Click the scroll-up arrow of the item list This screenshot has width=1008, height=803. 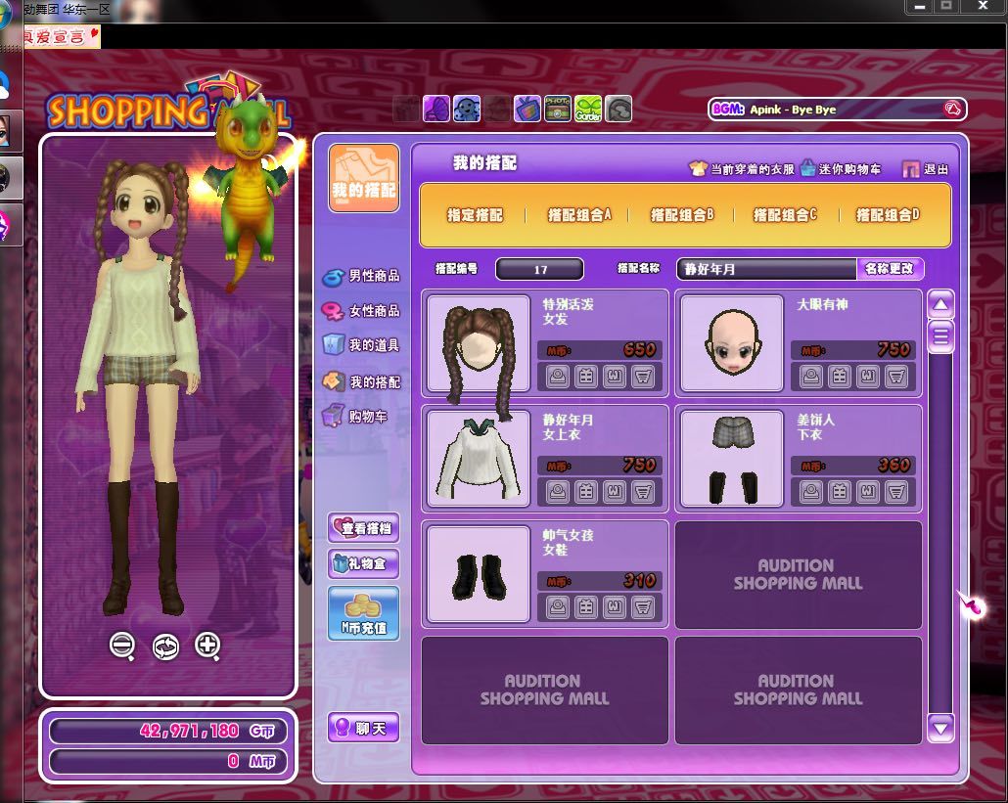(940, 304)
